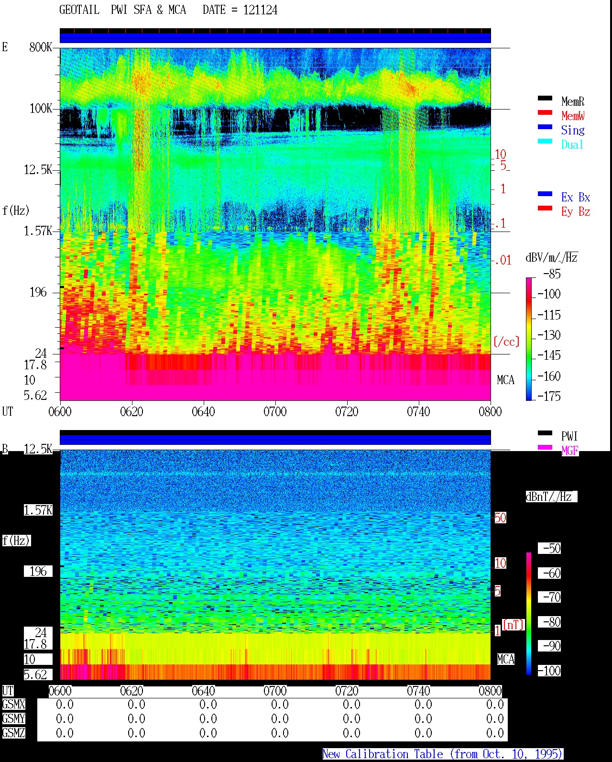Click the black MemR legend swatch
The width and height of the screenshot is (612, 762).
click(x=545, y=98)
